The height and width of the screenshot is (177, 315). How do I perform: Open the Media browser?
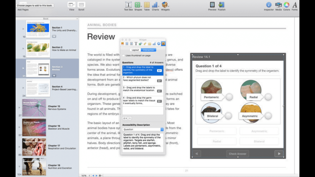[x=278, y=5]
